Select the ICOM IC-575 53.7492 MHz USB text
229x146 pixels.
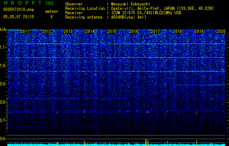[146, 13]
